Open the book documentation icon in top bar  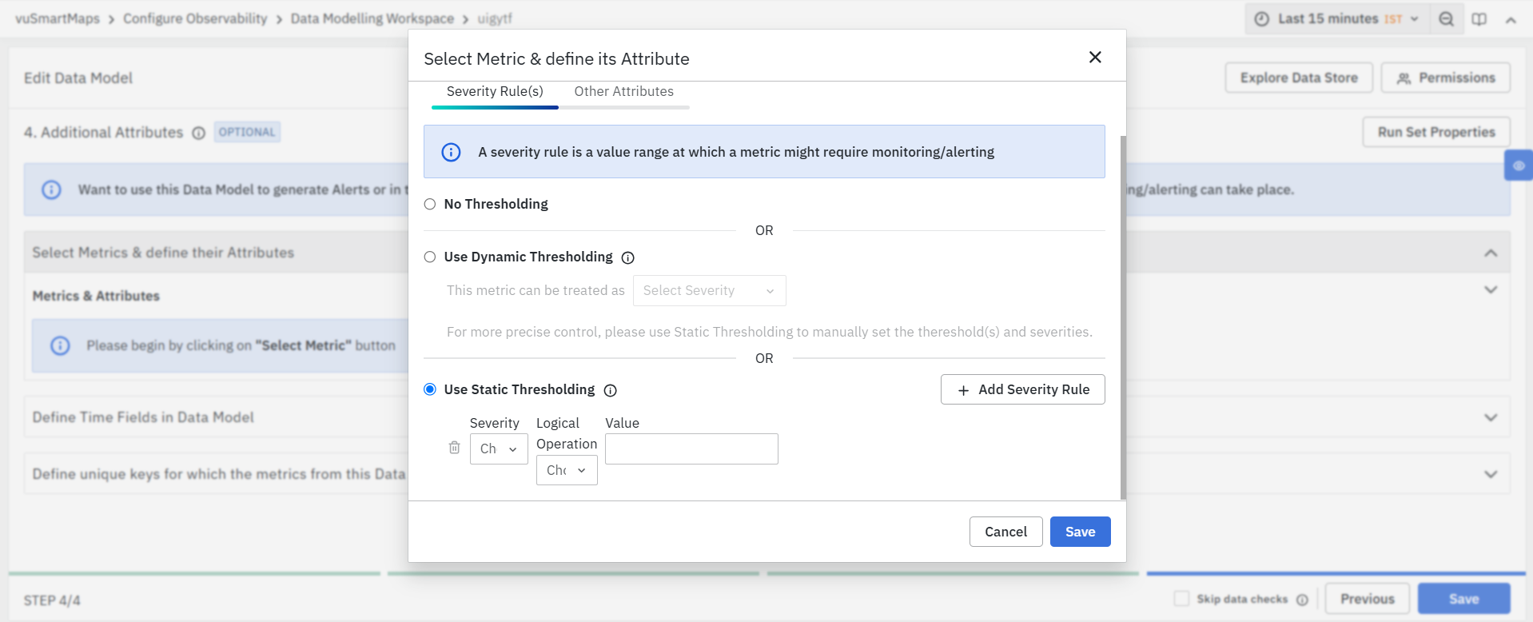click(1479, 19)
